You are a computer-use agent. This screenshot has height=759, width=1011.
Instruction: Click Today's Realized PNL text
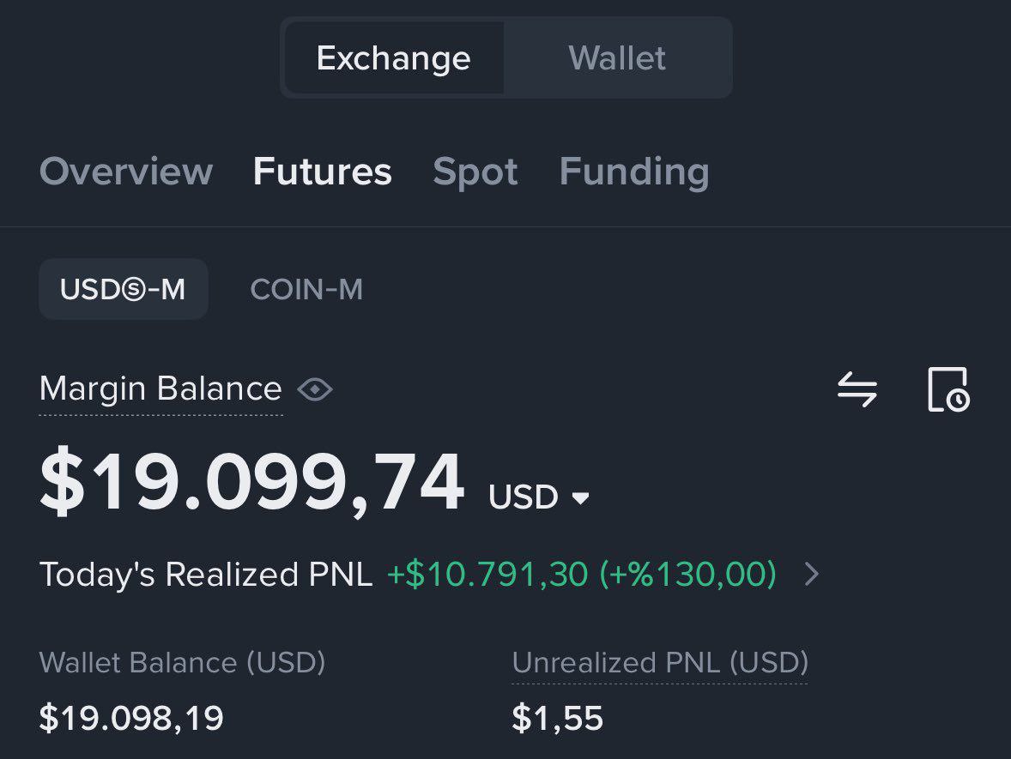coord(206,574)
